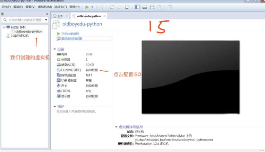265x152 pixels.
Task: Open the power options dropdown arrow beside play
Action: point(92,7)
